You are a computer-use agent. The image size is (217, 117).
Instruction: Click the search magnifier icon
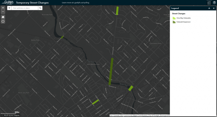coord(41,8)
